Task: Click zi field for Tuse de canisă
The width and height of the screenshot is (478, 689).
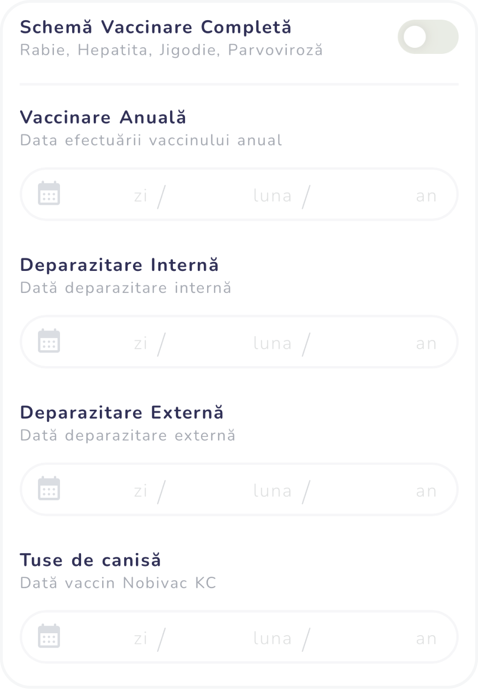Action: tap(140, 639)
